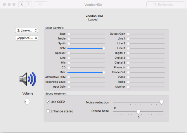The width and height of the screenshot is (187, 133).
Task: Click the Phone In slider handle
Action: click(128, 68)
